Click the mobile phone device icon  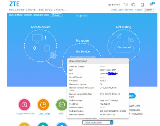47,48
